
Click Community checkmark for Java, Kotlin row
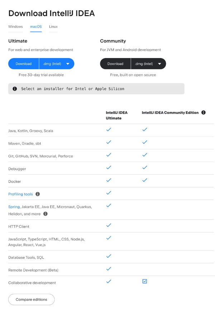coord(145,129)
